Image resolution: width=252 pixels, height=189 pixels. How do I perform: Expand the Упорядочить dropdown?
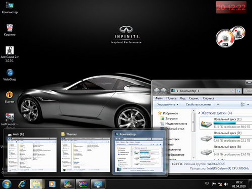168,104
